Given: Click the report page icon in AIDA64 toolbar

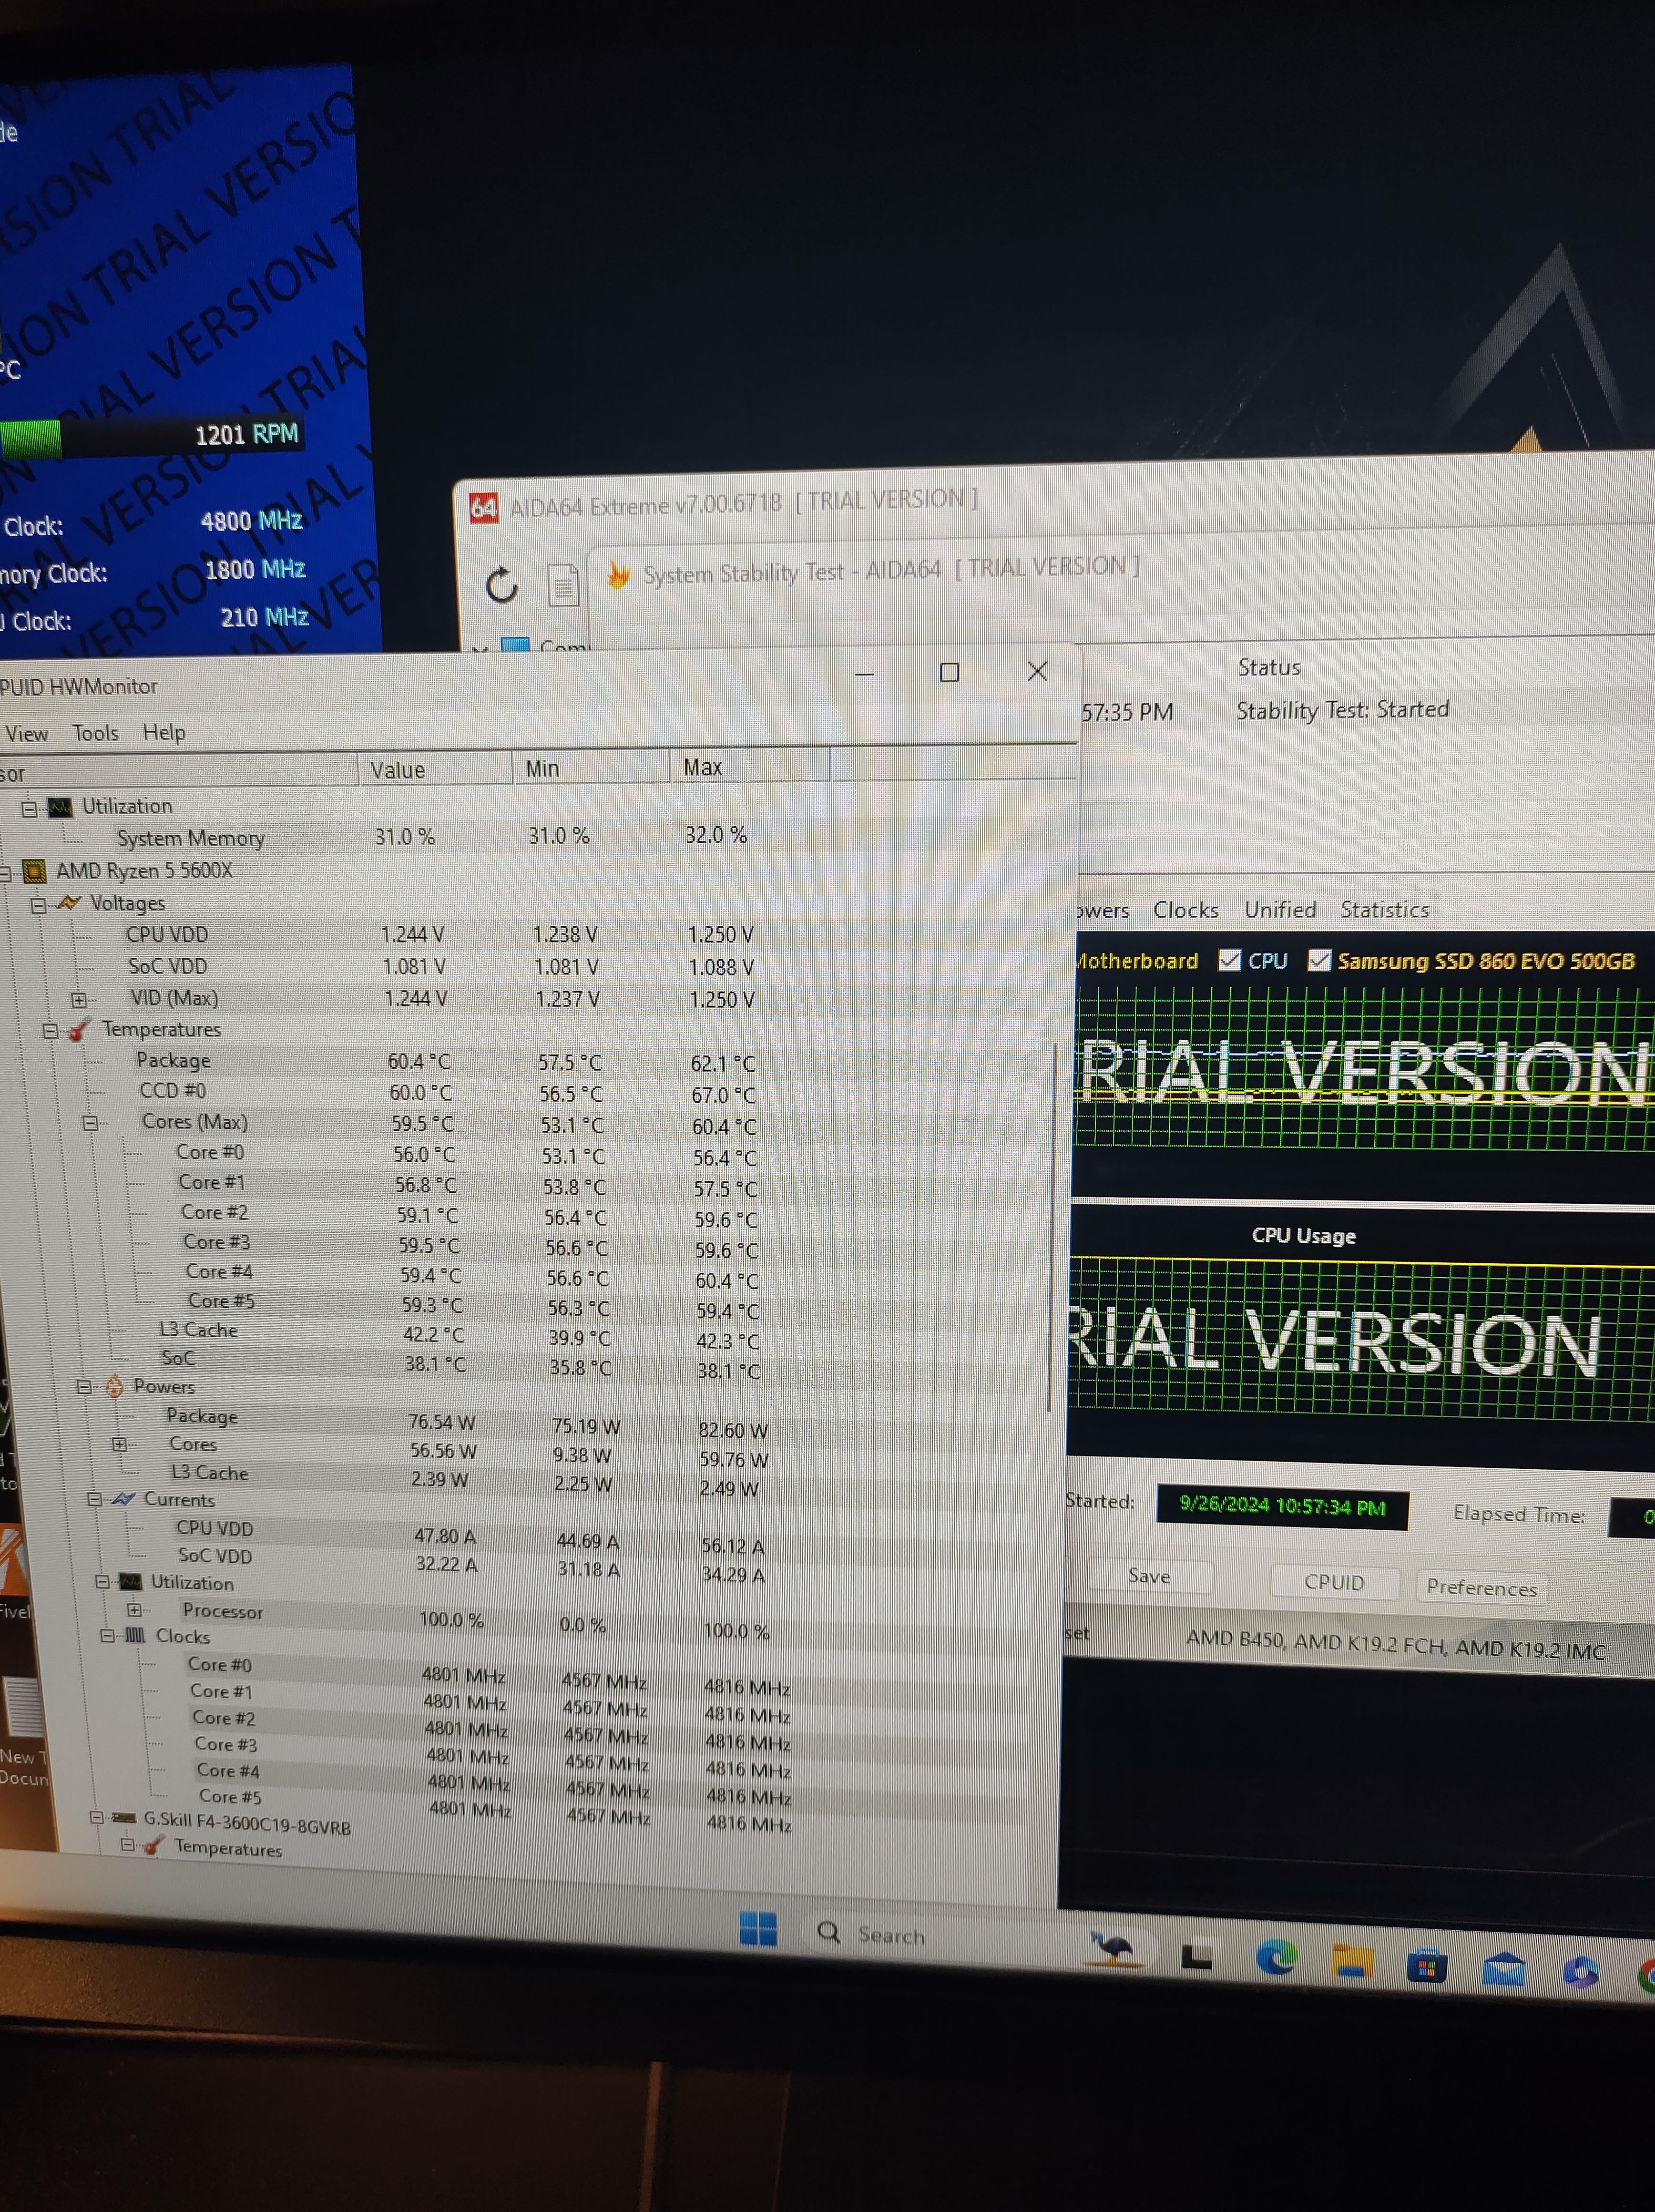Looking at the screenshot, I should [563, 585].
